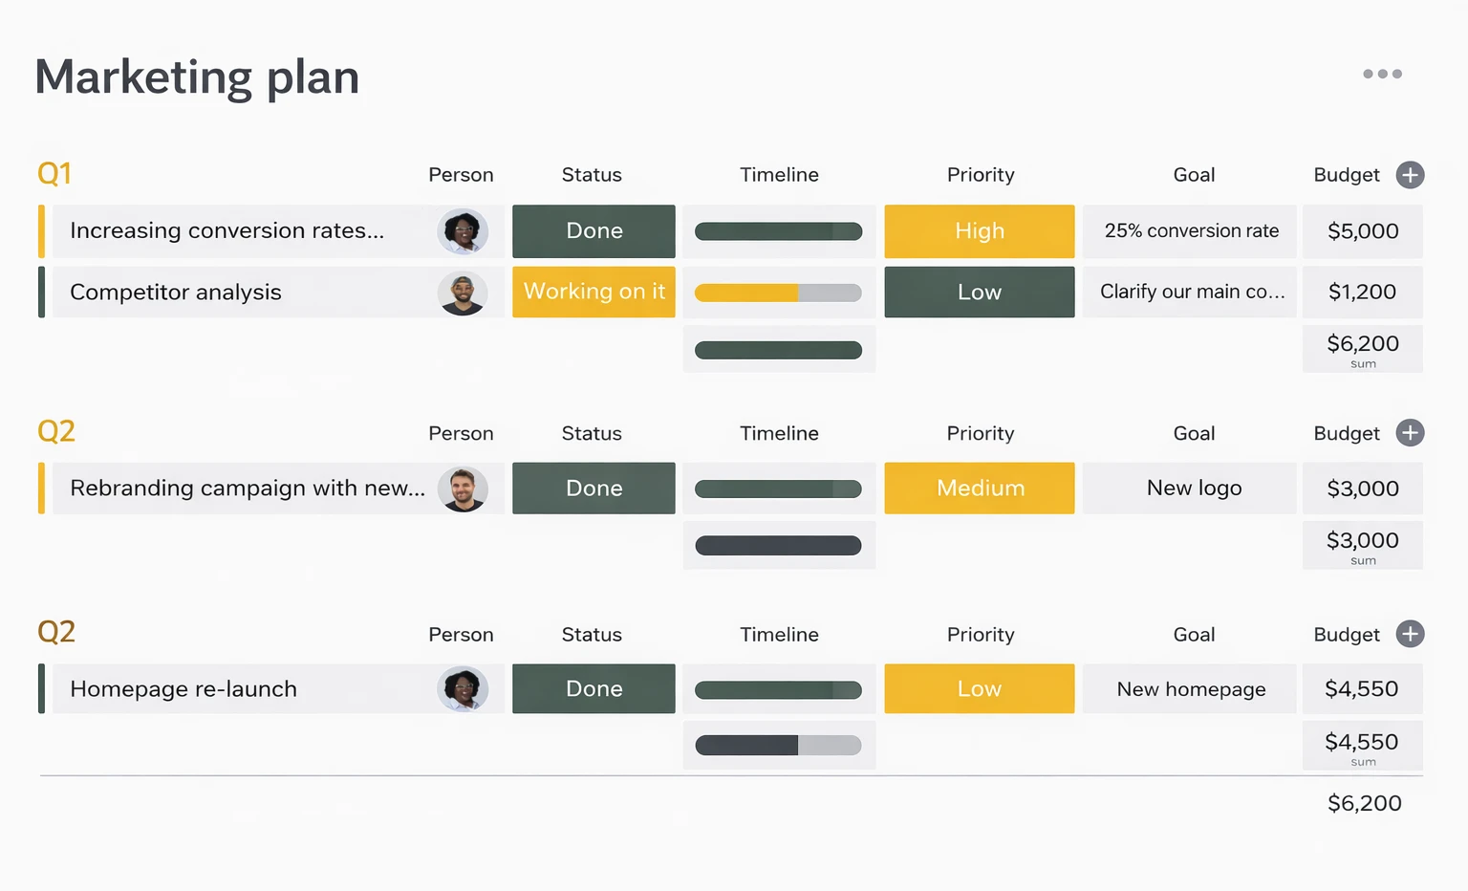
Task: Open the Homepage re-launch item
Action: click(183, 689)
